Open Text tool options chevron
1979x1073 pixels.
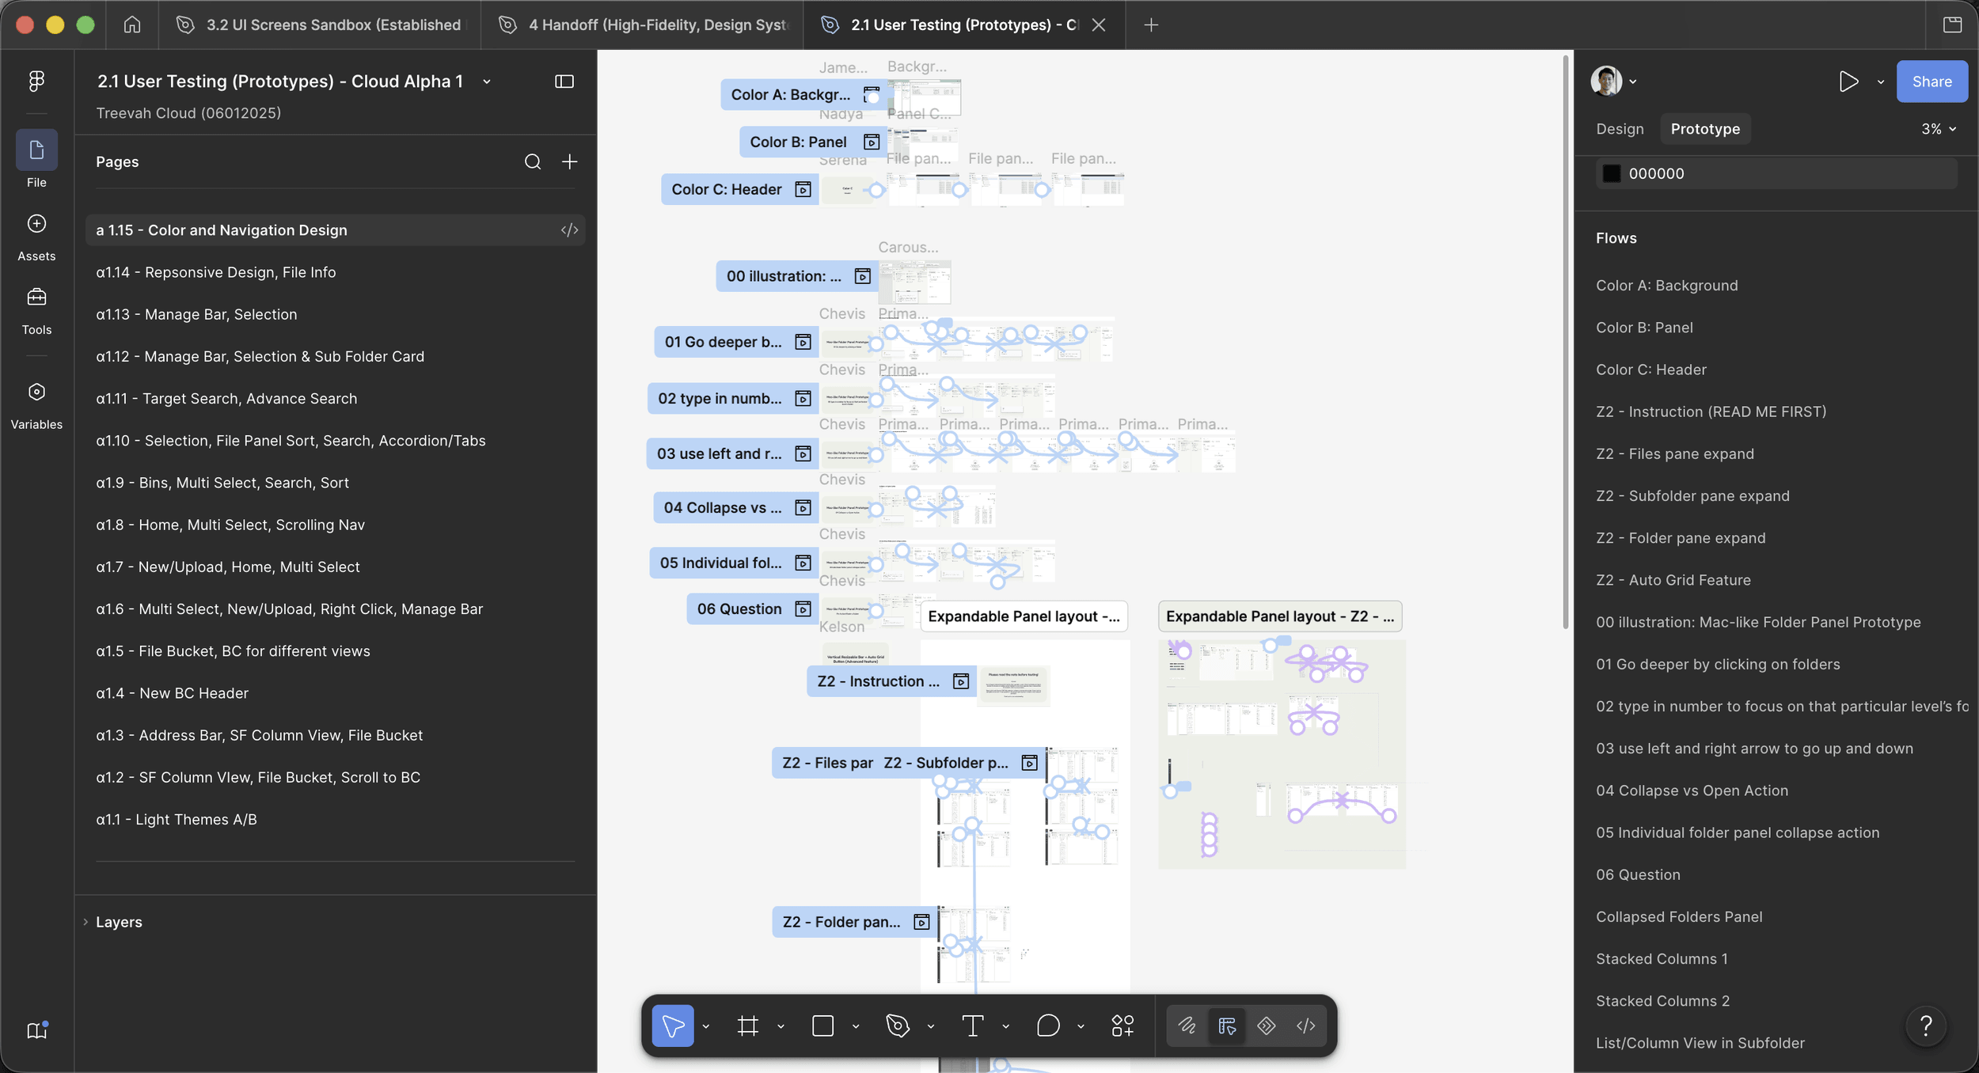click(1005, 1026)
